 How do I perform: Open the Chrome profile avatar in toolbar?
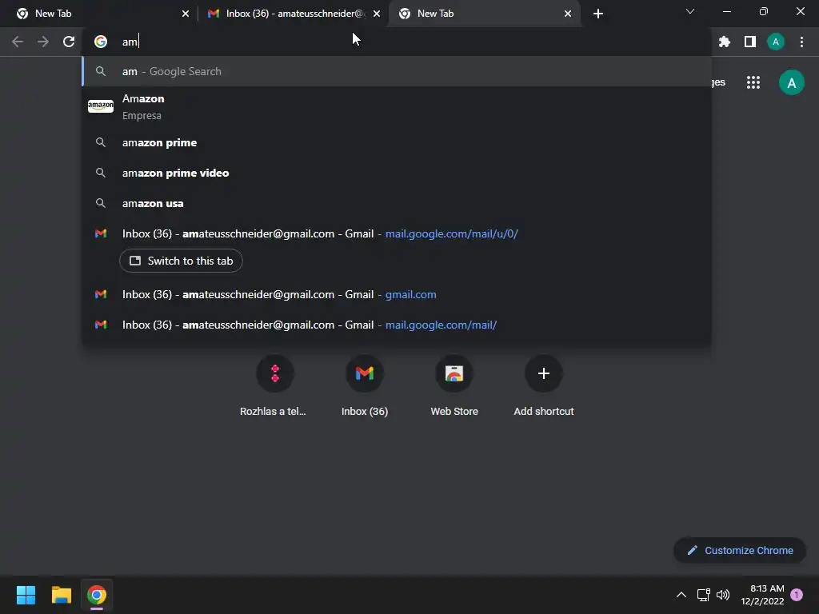pyautogui.click(x=776, y=42)
